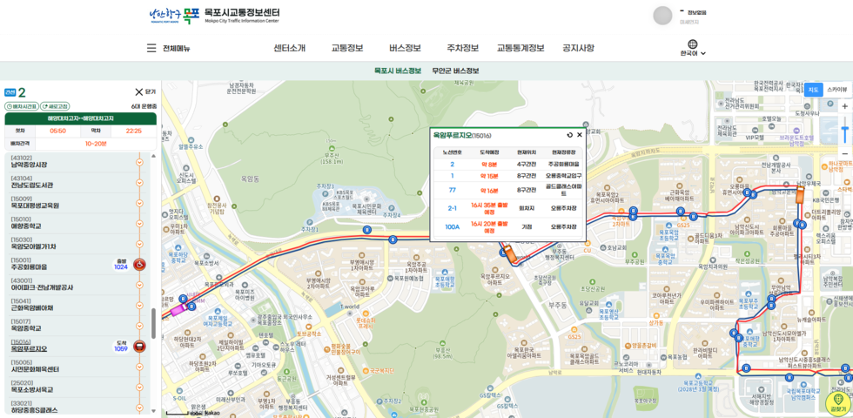Viewport: 853px width, 418px height.
Task: Zoom out the map with minus button
Action: tap(844, 153)
